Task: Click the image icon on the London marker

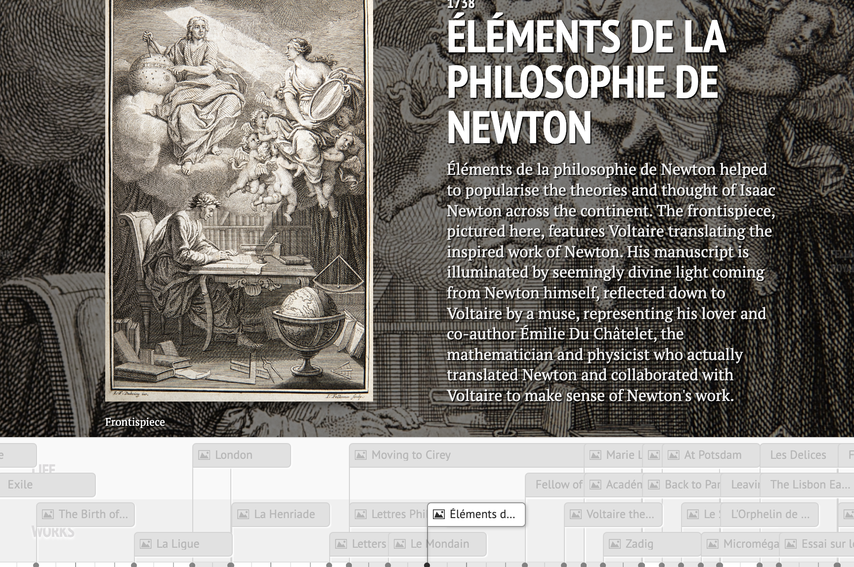Action: coord(204,455)
